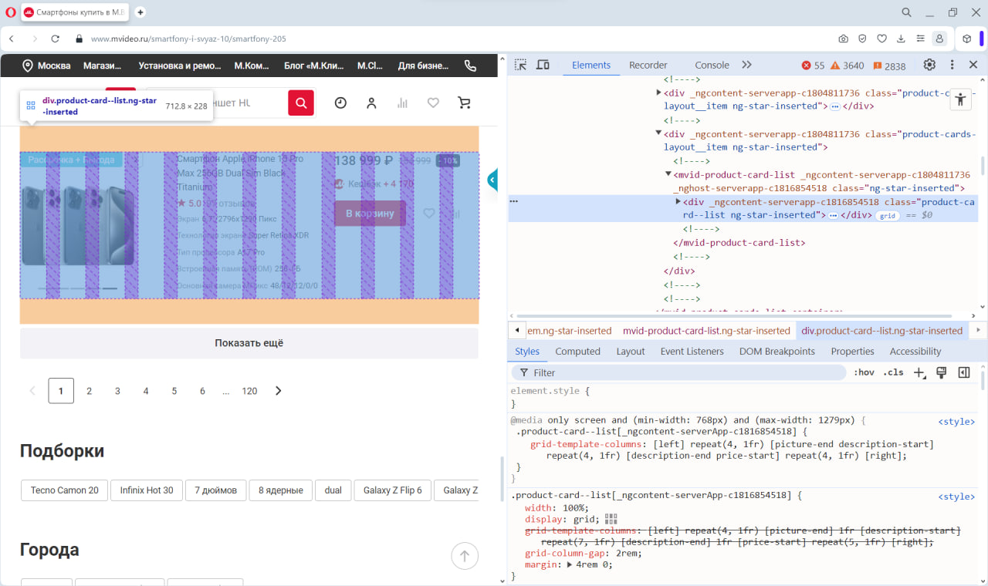988x586 pixels.
Task: Open DevTools settings gear
Action: pyautogui.click(x=929, y=65)
